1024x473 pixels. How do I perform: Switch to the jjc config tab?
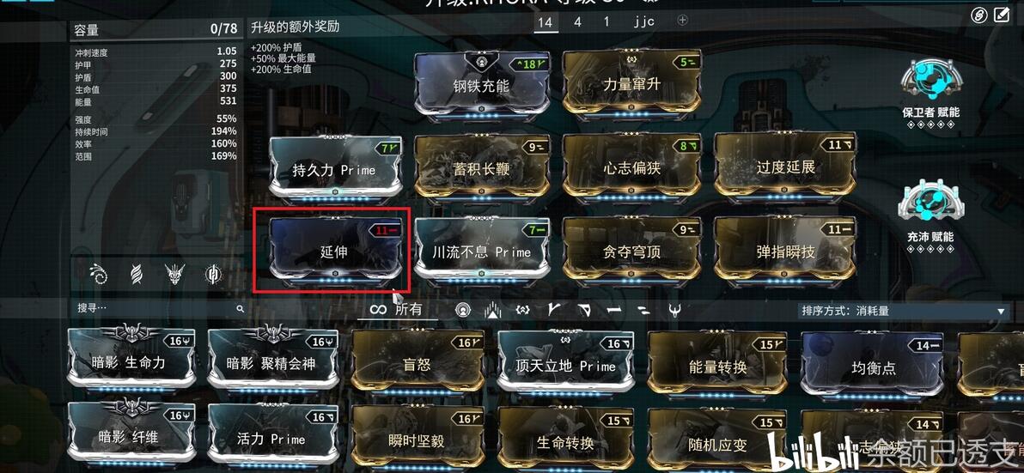pyautogui.click(x=643, y=21)
